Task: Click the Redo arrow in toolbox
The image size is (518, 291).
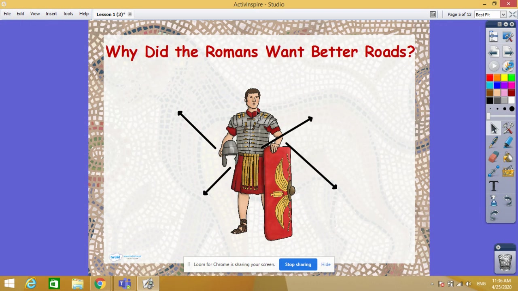Action: click(x=493, y=215)
